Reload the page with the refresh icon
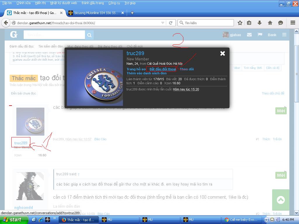This screenshot has width=299, height=224. [x=171, y=23]
